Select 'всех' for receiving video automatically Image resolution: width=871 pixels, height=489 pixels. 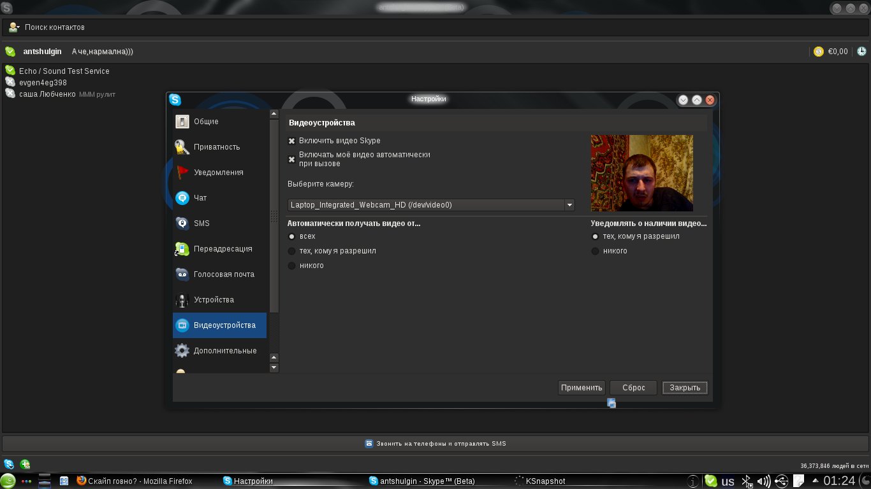pyautogui.click(x=292, y=236)
